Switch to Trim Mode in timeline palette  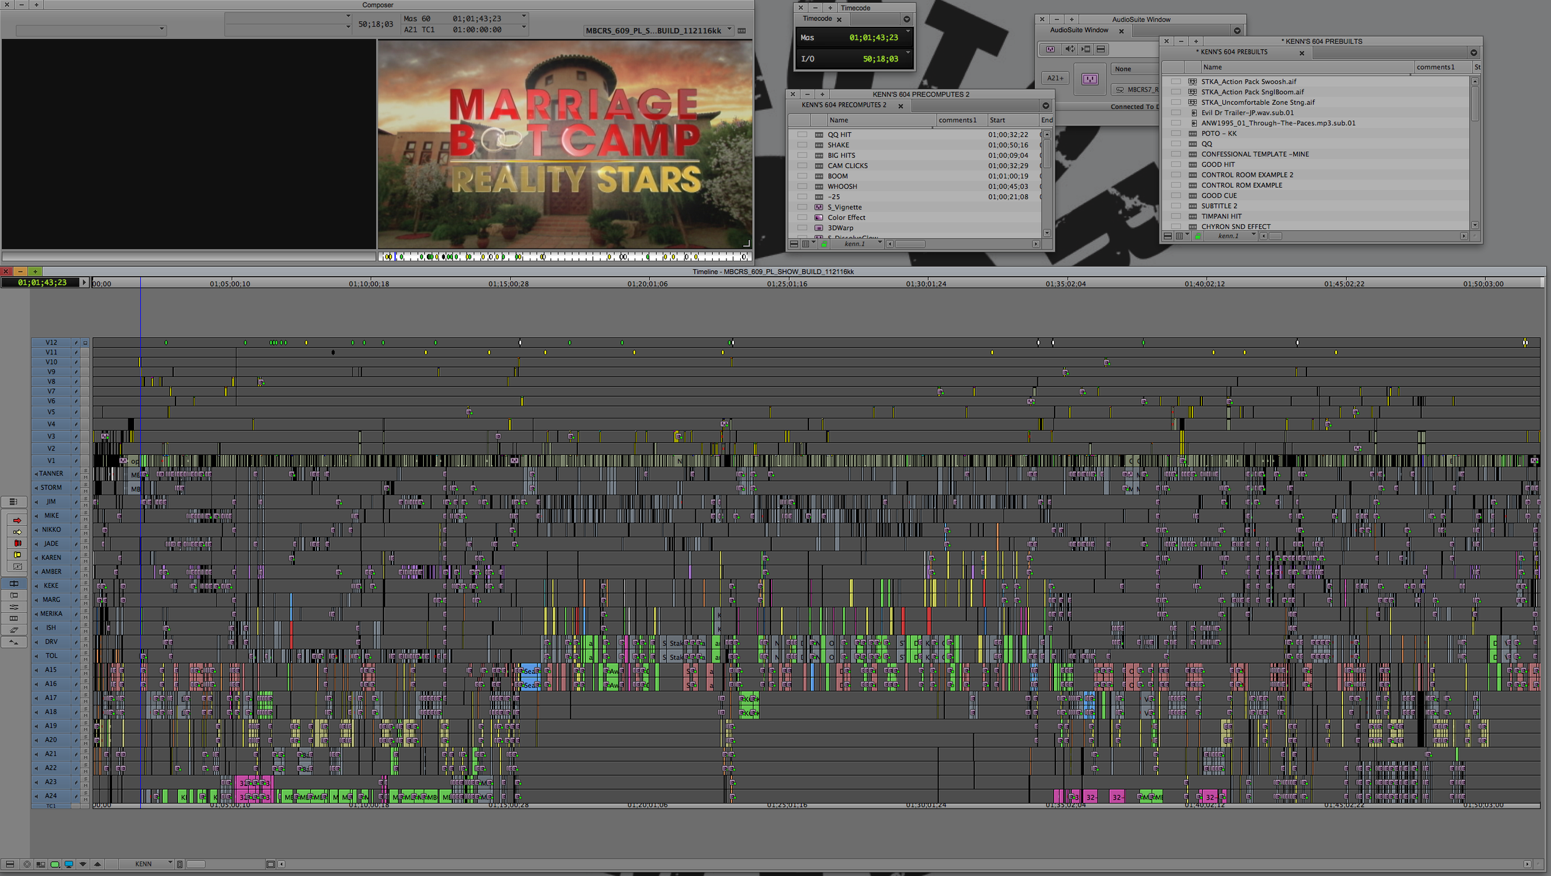pos(14,595)
